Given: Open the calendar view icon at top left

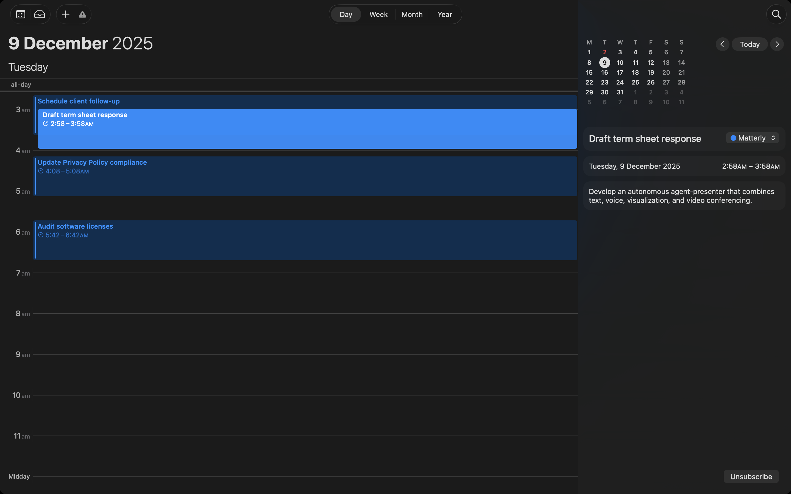Looking at the screenshot, I should [20, 14].
